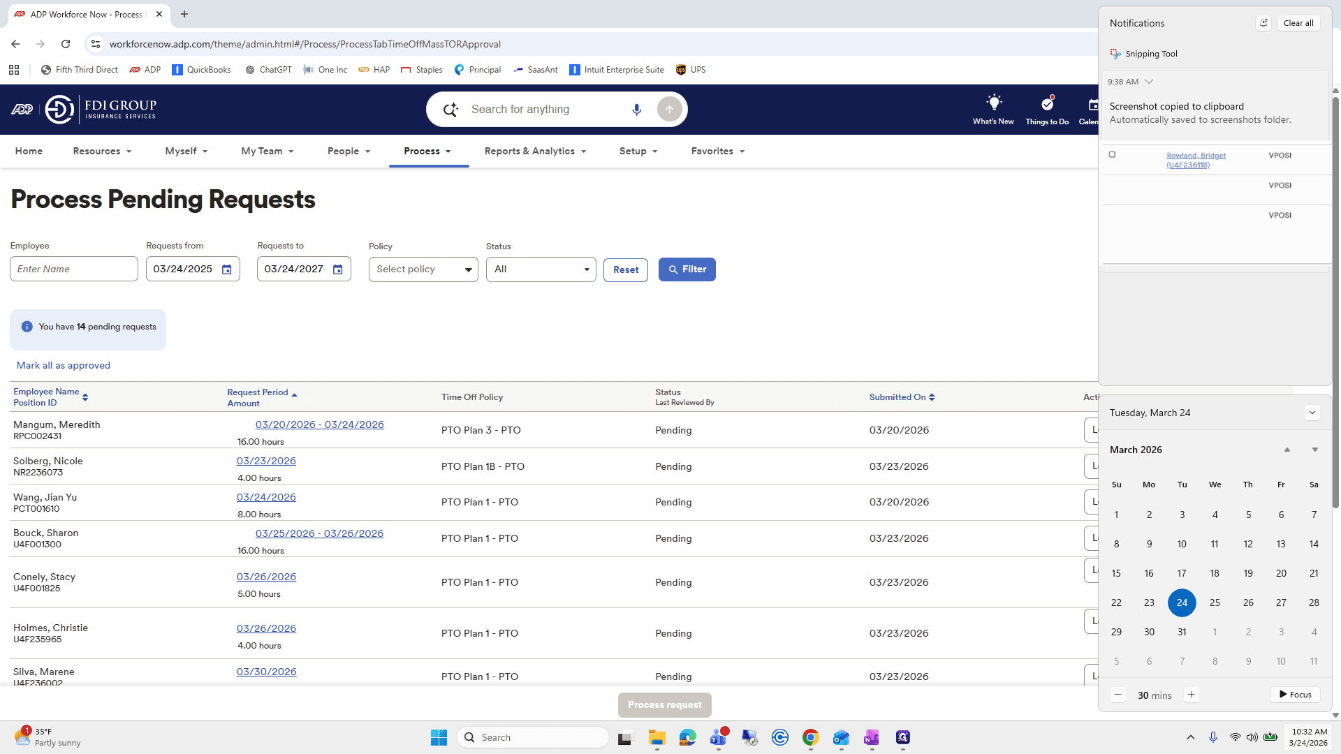The height and width of the screenshot is (754, 1341).
Task: Open the People menu
Action: [x=349, y=151]
